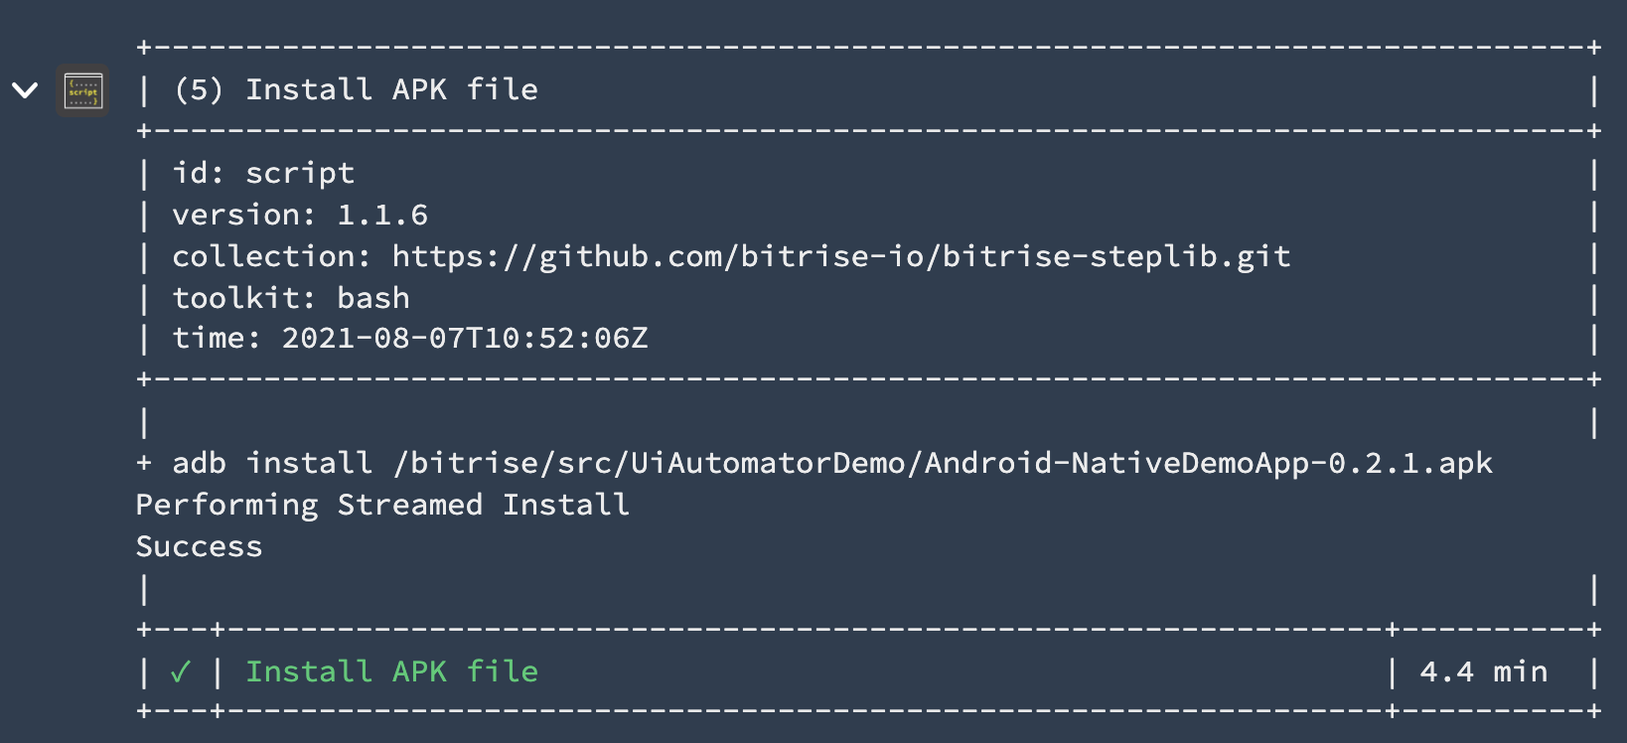Open the bitrise-steplib.git collection URL
This screenshot has height=743, width=1627.
coord(840,256)
